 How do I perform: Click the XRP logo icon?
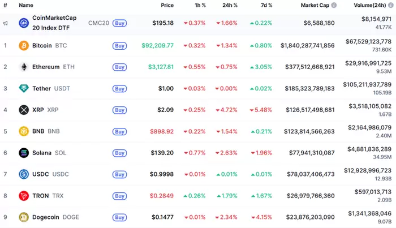(24, 110)
